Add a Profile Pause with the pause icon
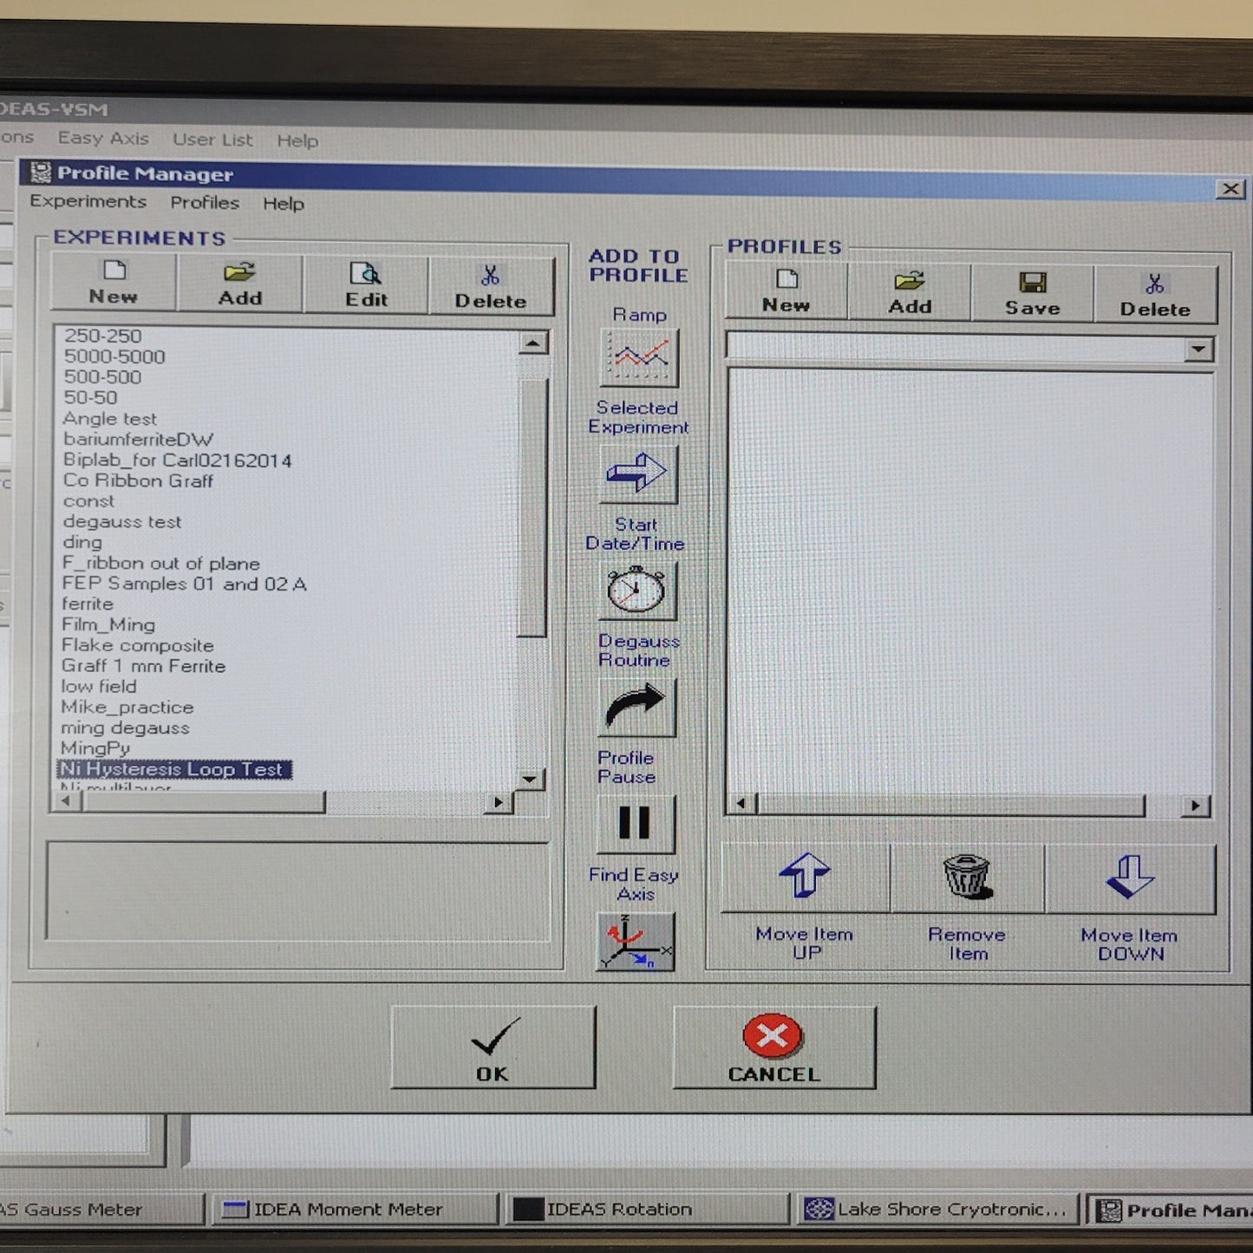 click(x=636, y=824)
